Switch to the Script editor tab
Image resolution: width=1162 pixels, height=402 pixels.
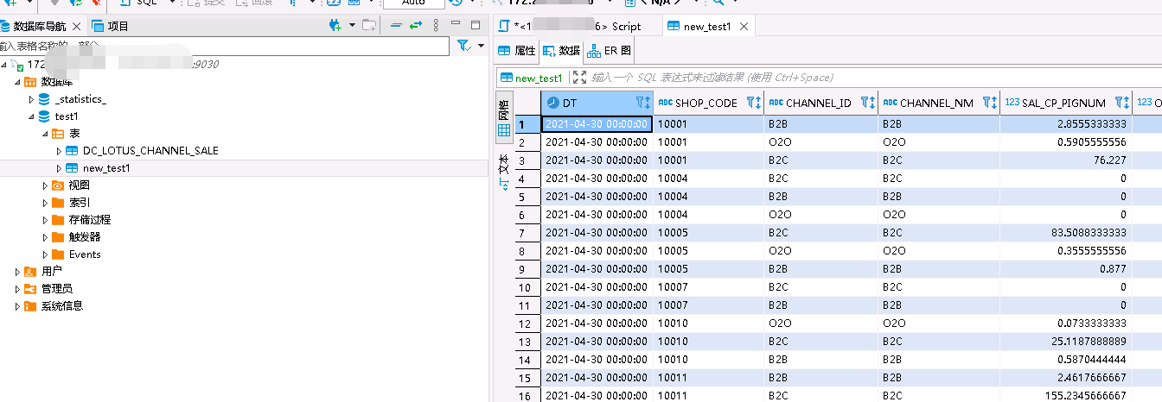tap(575, 27)
